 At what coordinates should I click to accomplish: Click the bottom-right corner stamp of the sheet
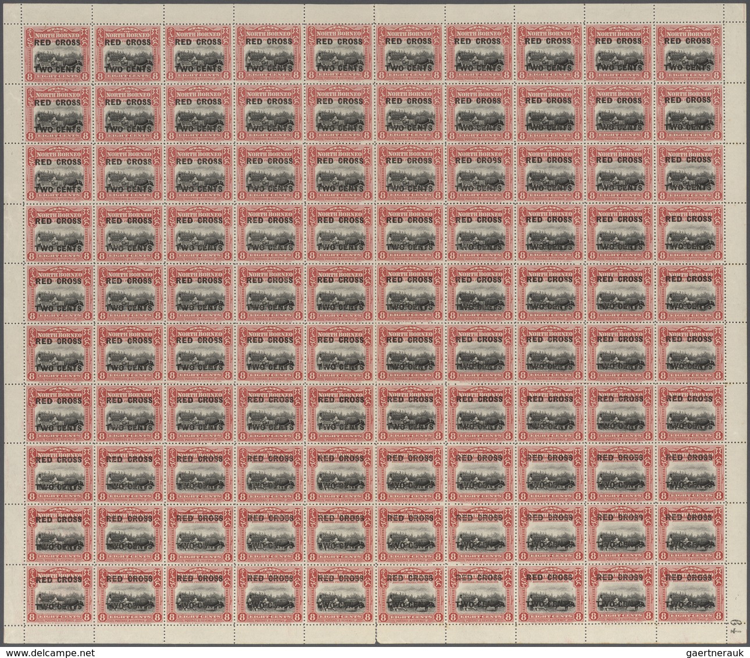click(690, 594)
